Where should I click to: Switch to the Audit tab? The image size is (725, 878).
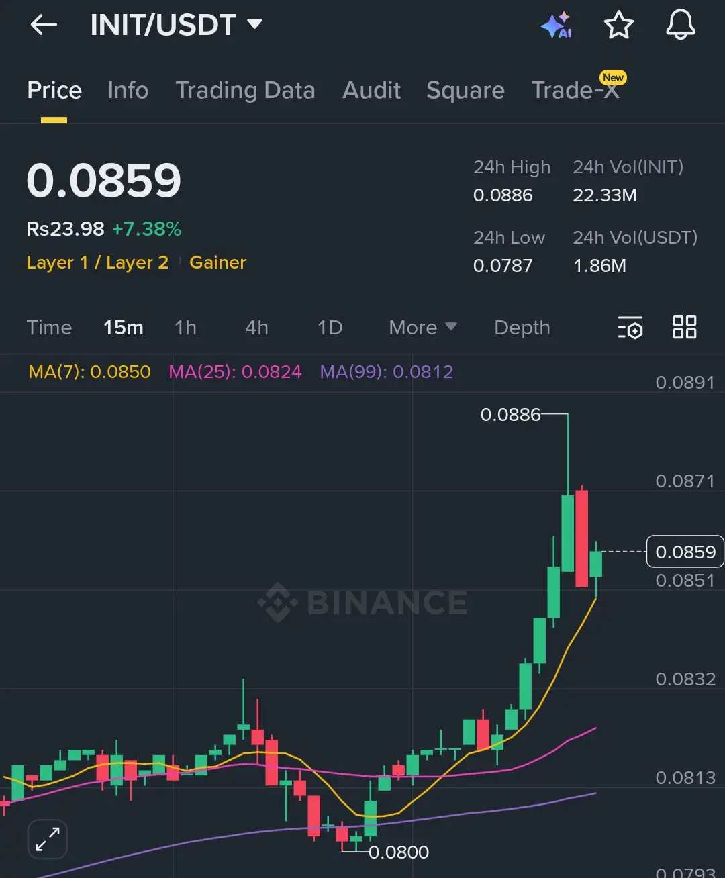[371, 90]
